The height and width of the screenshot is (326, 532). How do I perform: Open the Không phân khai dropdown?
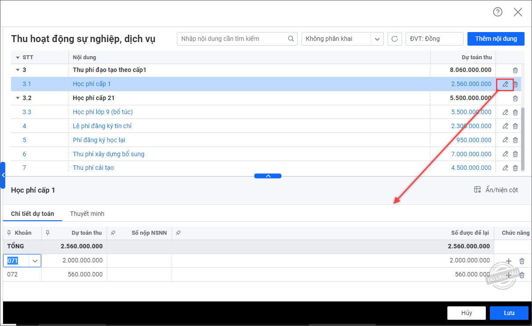point(377,39)
